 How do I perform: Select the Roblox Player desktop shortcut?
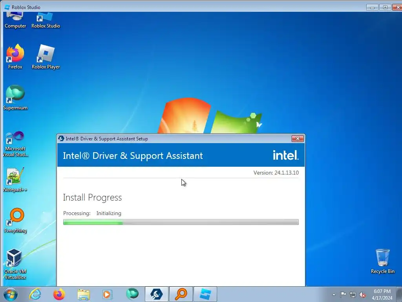pos(46,57)
